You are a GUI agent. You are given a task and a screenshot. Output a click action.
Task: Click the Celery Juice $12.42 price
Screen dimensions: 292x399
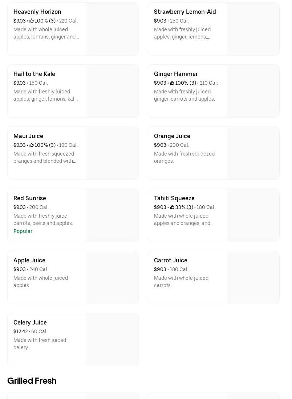pyautogui.click(x=20, y=331)
